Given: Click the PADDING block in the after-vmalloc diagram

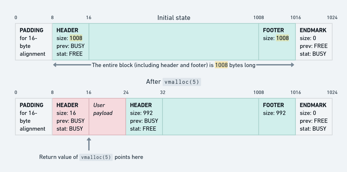Looking at the screenshot, I should click(34, 117).
